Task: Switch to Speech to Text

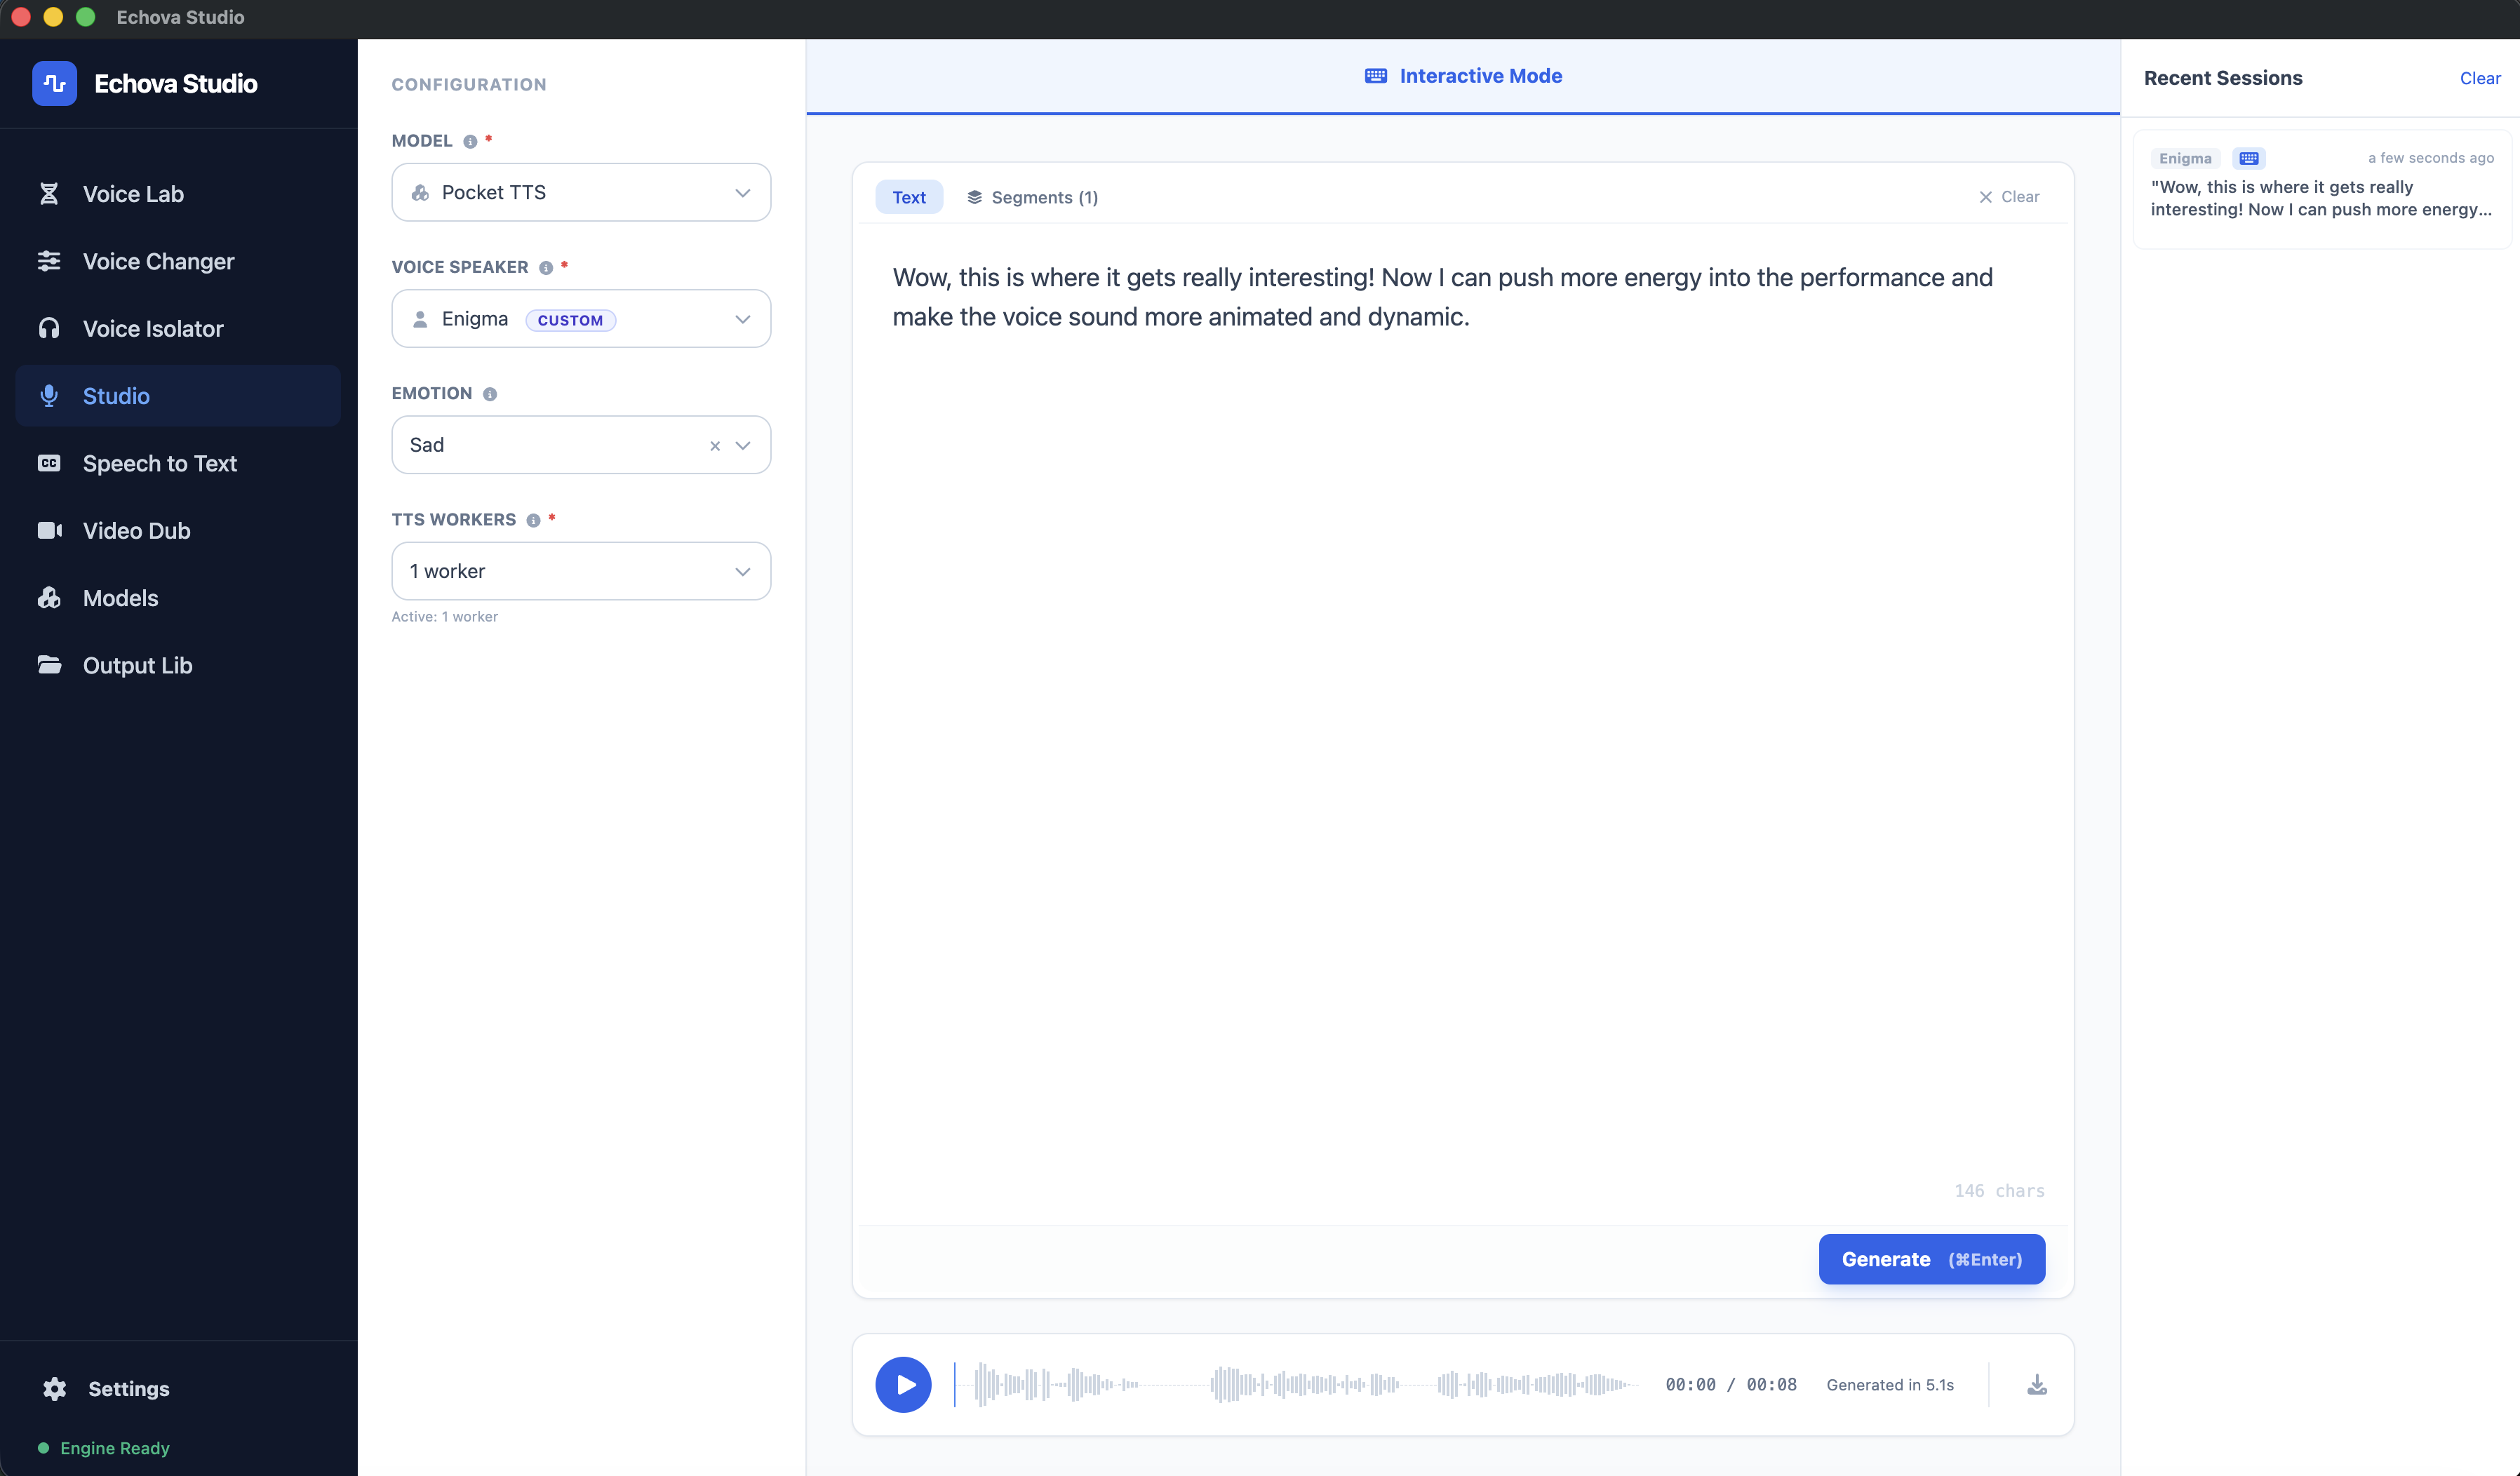Action: point(159,463)
